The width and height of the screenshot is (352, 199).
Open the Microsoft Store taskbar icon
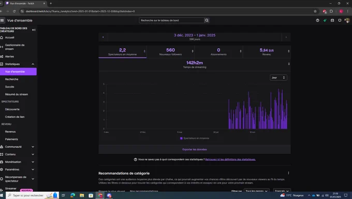[91, 195]
